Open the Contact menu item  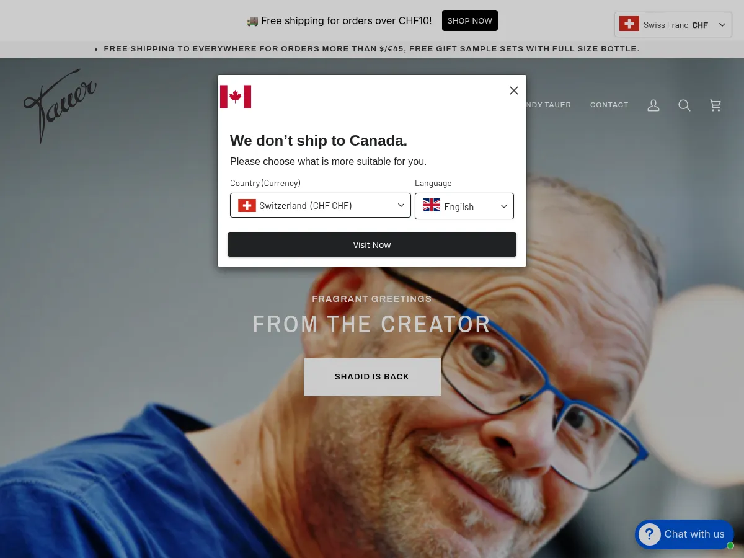click(x=609, y=105)
